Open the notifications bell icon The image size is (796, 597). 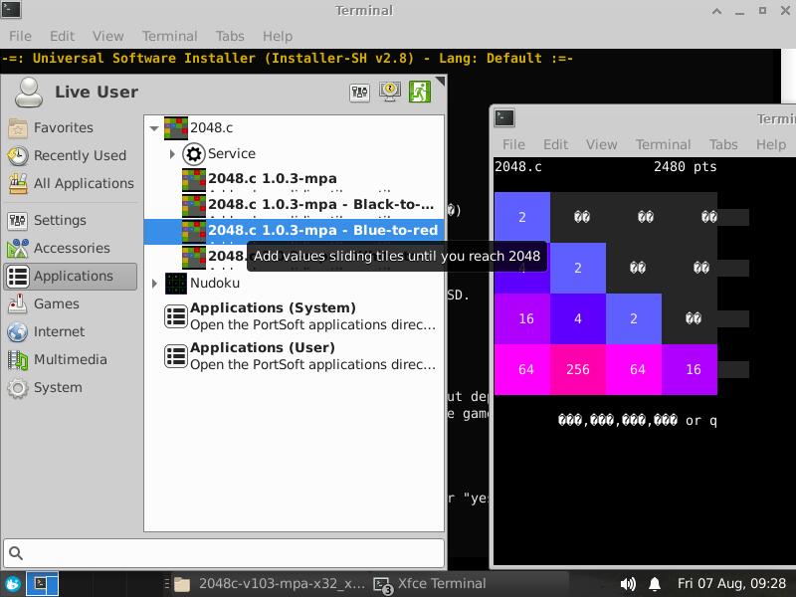click(x=655, y=584)
